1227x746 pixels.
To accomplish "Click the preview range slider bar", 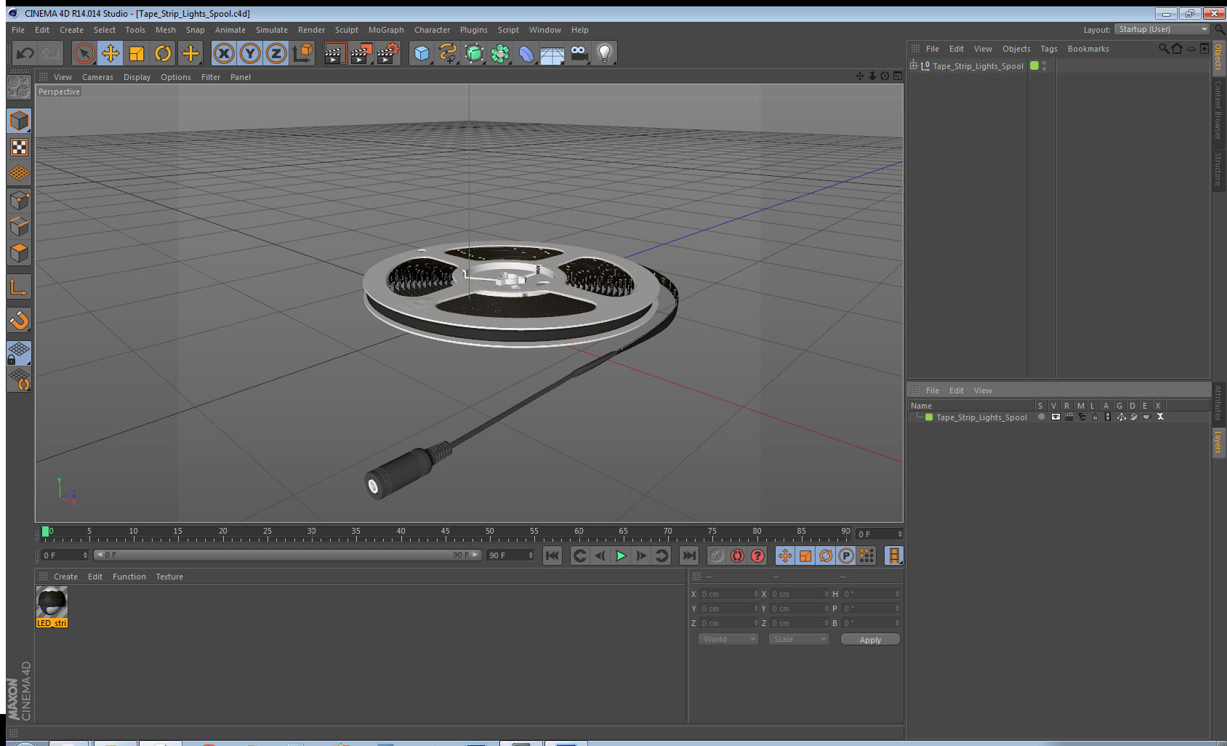I will (x=287, y=555).
